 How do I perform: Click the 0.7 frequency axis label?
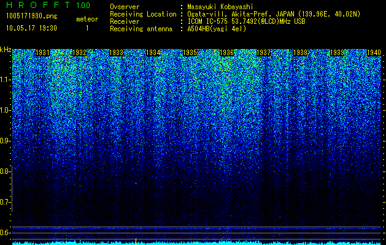(x=5, y=202)
